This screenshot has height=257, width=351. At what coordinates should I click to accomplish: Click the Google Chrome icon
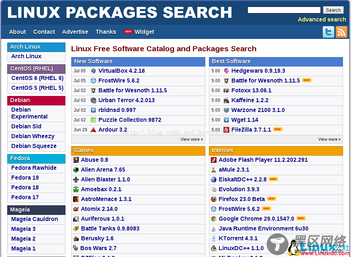214,219
